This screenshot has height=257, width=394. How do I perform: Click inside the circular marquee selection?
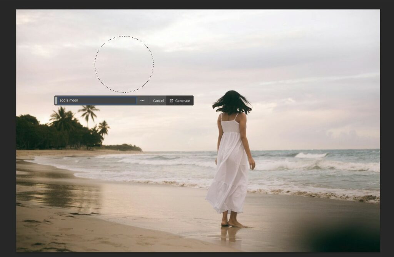tap(124, 63)
